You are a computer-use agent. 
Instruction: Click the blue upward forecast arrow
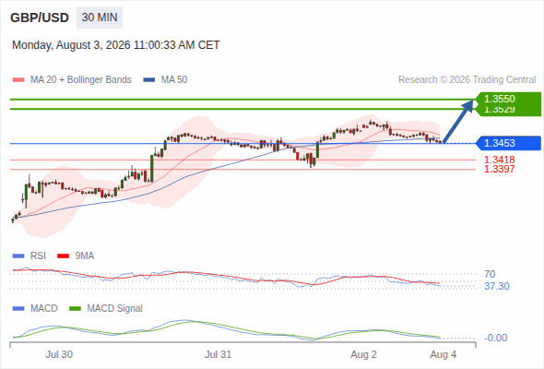(458, 121)
